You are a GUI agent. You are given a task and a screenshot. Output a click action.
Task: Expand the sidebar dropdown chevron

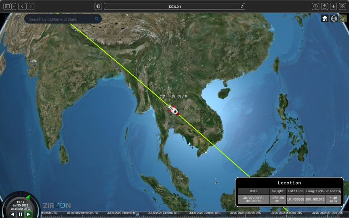click(14, 6)
